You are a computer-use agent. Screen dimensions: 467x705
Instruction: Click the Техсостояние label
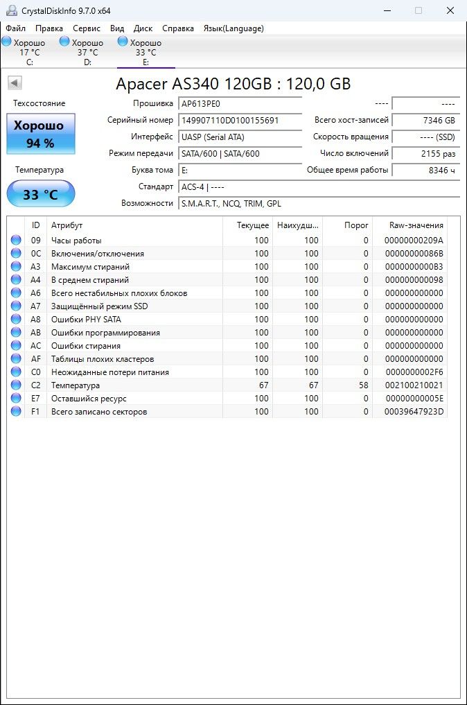39,103
